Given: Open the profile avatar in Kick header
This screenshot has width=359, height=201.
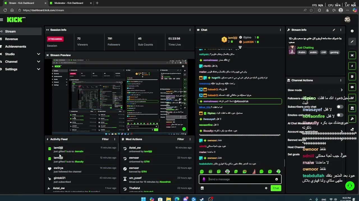Looking at the screenshot, I should [347, 20].
